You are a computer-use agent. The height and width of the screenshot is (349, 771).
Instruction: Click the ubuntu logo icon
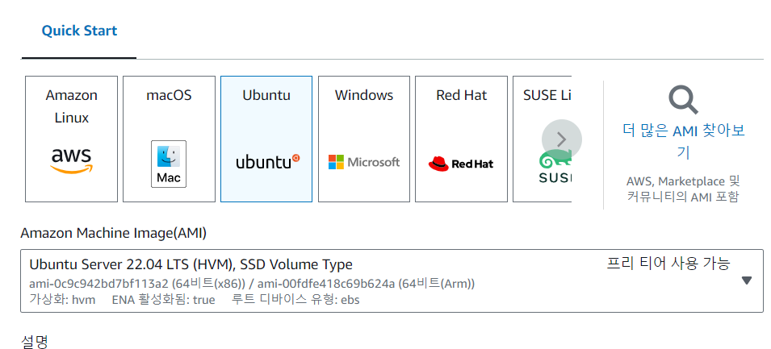click(267, 161)
